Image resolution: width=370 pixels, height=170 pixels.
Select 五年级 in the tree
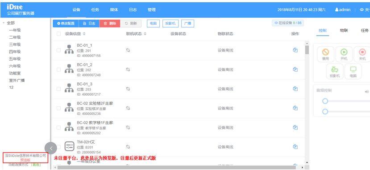pyautogui.click(x=15, y=59)
